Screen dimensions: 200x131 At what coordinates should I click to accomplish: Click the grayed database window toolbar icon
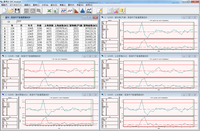pyautogui.click(x=26, y=10)
